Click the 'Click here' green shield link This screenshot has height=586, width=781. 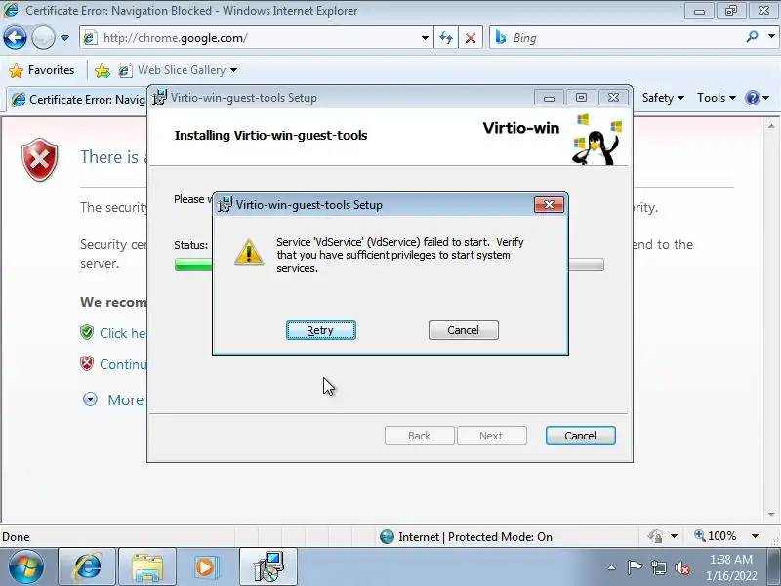pos(123,333)
